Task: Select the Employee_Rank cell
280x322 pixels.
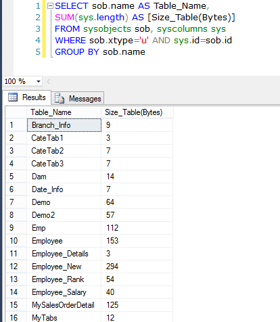Action: point(64,279)
